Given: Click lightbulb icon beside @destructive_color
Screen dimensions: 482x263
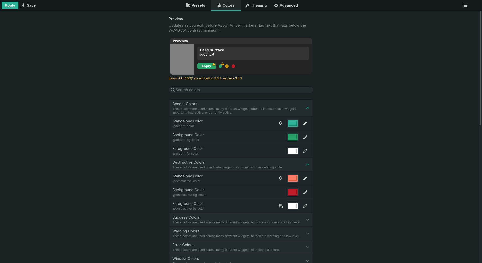Looking at the screenshot, I should (281, 178).
